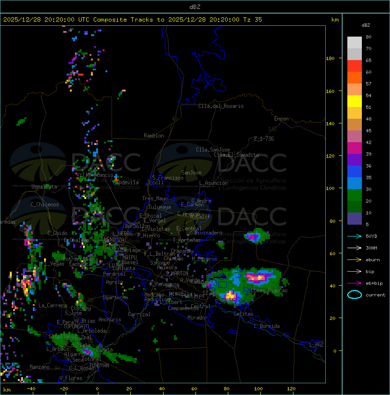Click the 'eb+bip' legend label

tap(374, 283)
